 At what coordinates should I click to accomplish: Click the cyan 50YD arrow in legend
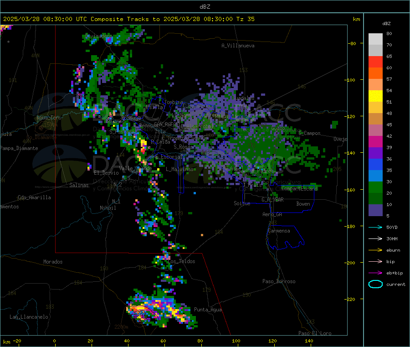[375, 227]
